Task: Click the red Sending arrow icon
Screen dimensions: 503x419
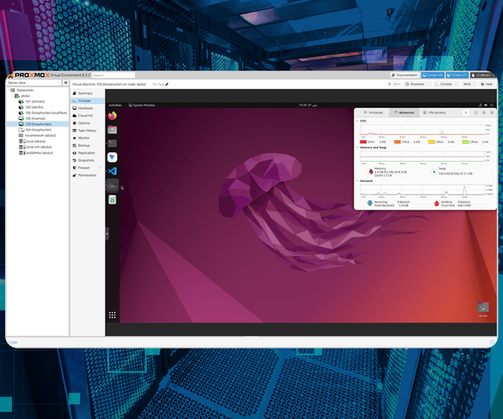Action: 436,204
